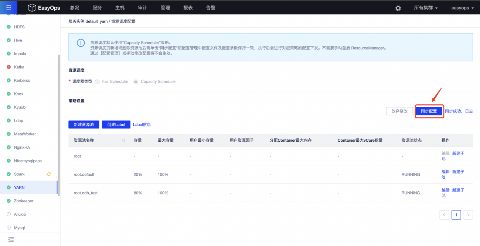The width and height of the screenshot is (480, 246).
Task: Click the Alluxio grey info status icon
Action: click(x=8, y=215)
